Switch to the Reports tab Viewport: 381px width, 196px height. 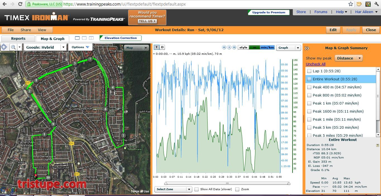tap(18, 38)
